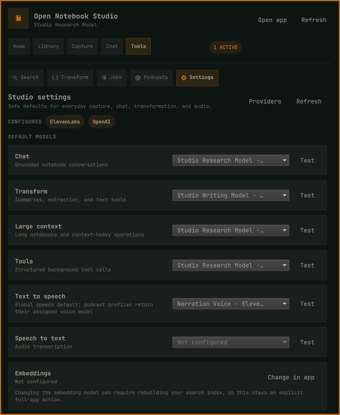
Task: Open the Search sub-tab label
Action: click(x=30, y=77)
